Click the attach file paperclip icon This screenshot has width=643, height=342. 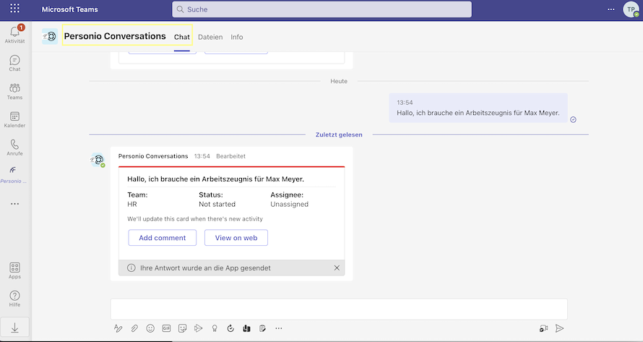134,328
